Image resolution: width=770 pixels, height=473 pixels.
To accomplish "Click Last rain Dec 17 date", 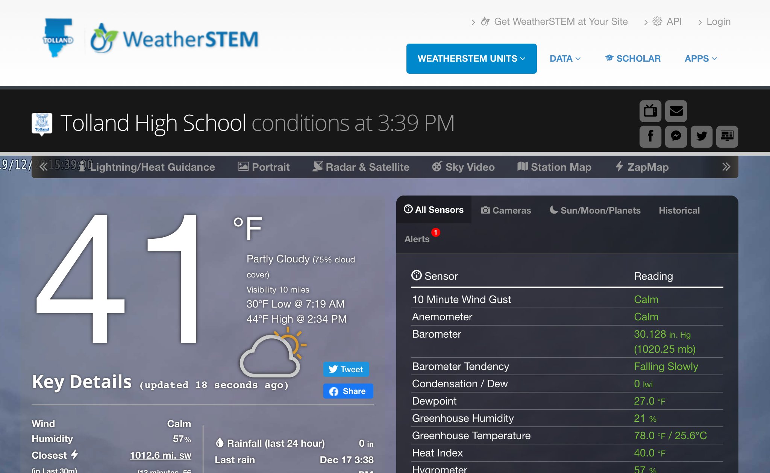I will click(347, 460).
